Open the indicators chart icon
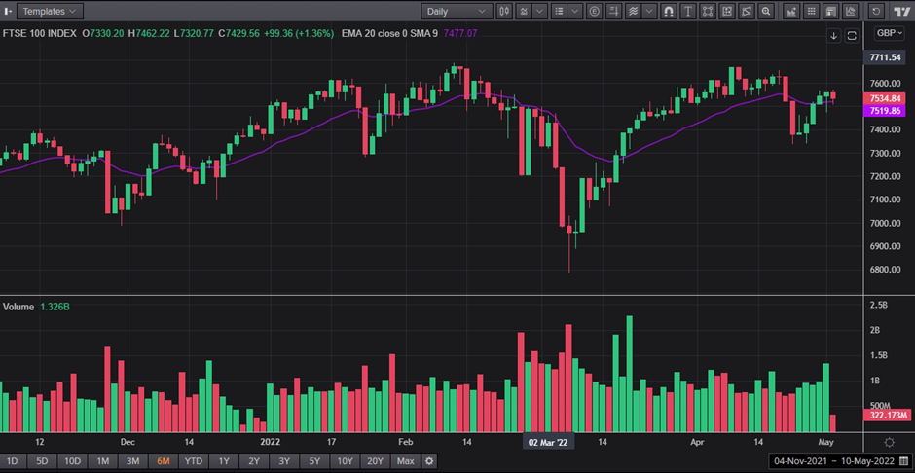 tap(524, 11)
